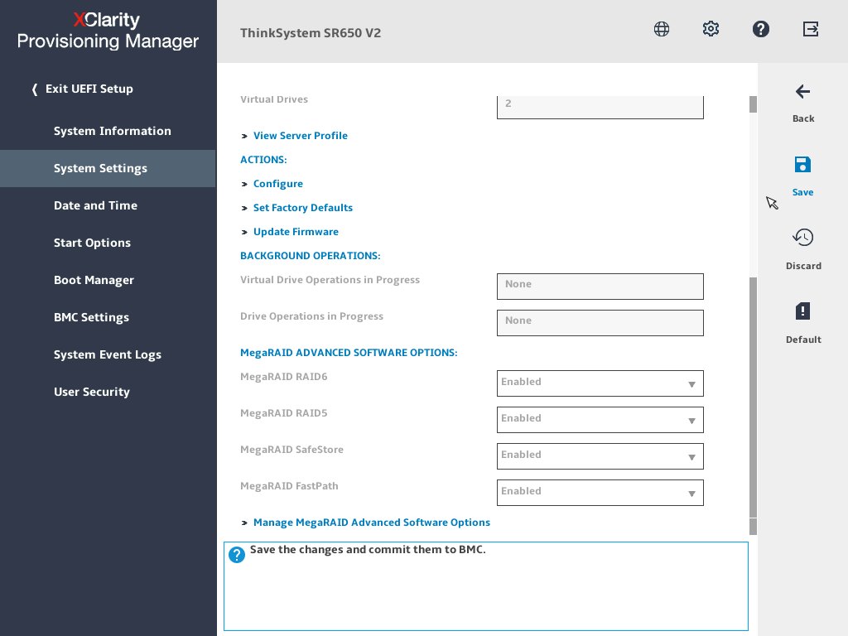Expand the Set Factory Defaults arrow

244,208
